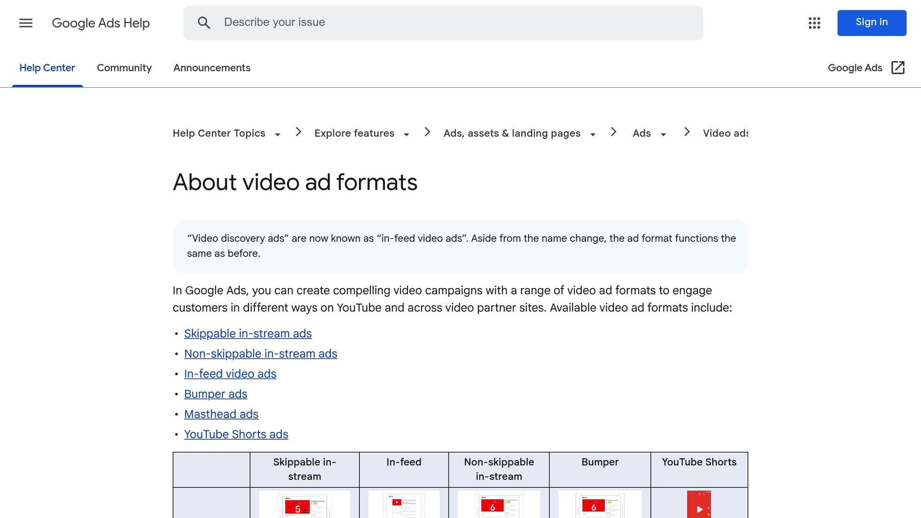921x518 pixels.
Task: Click the Skippable in-stream thumbnail image
Action: coord(304,505)
